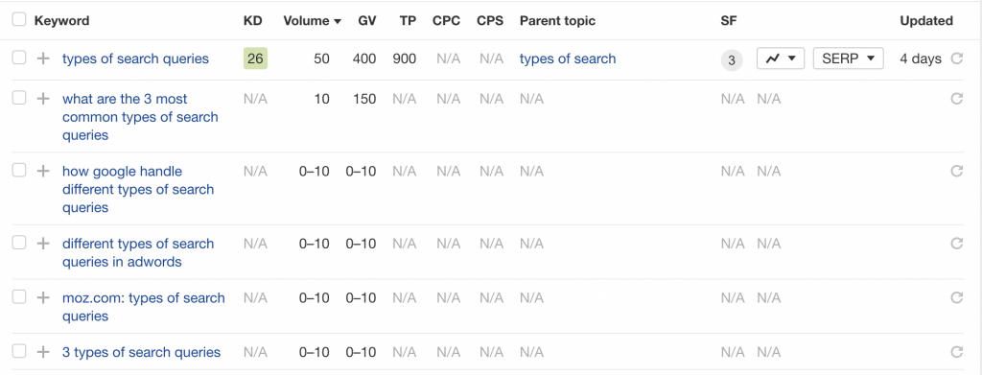
Task: Open the SERP dropdown
Action: [x=848, y=59]
